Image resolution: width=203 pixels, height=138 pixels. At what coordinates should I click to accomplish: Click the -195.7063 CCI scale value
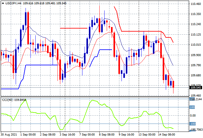[x=196, y=129]
